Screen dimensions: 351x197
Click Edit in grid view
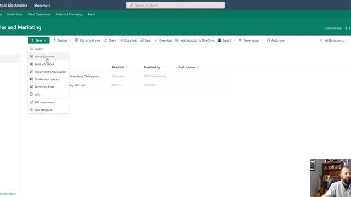click(88, 40)
